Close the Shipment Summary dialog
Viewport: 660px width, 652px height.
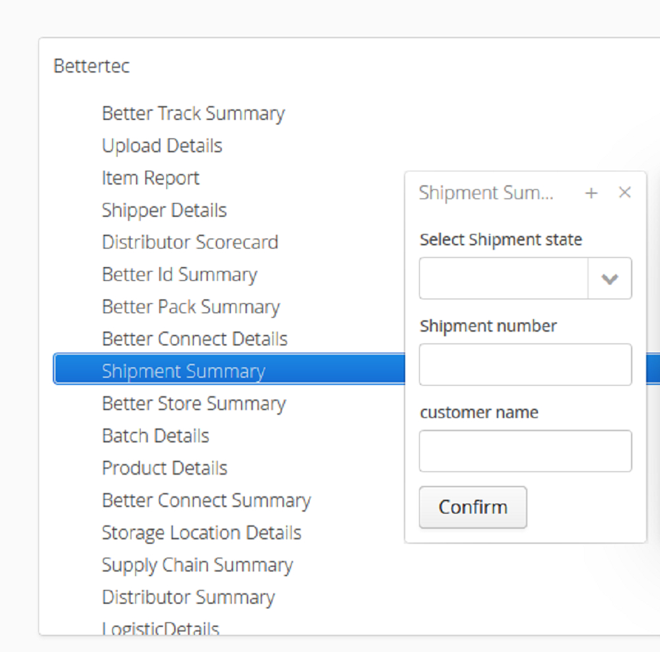click(x=624, y=193)
